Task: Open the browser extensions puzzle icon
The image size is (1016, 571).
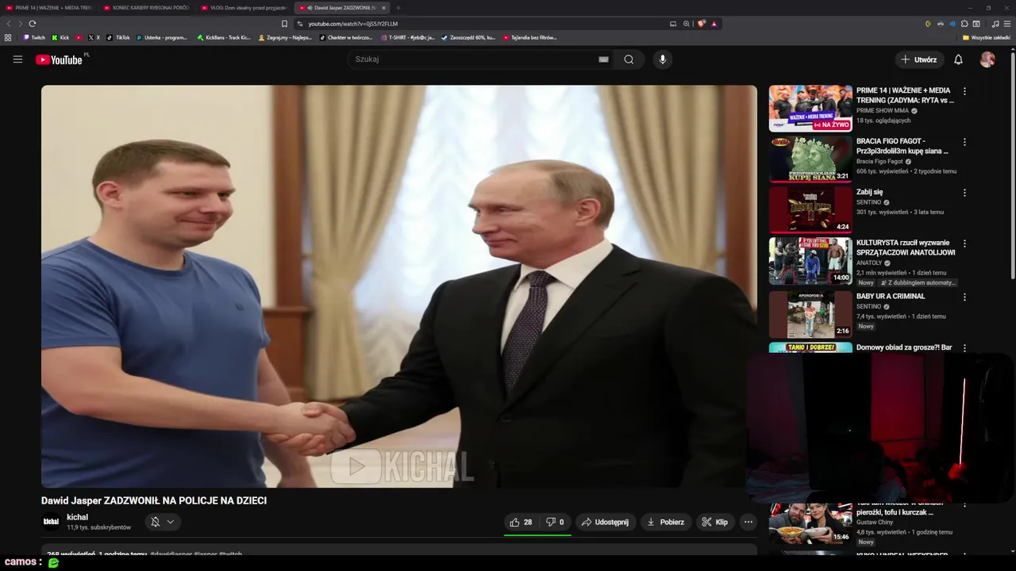Action: [x=964, y=24]
